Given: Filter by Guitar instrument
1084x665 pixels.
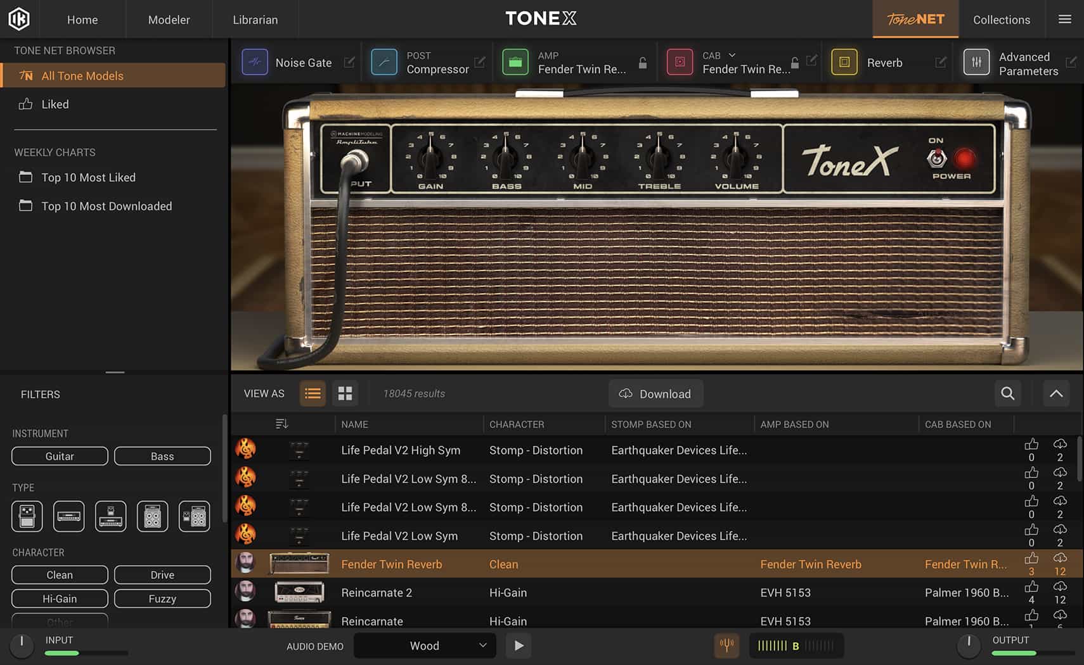Looking at the screenshot, I should click(60, 456).
